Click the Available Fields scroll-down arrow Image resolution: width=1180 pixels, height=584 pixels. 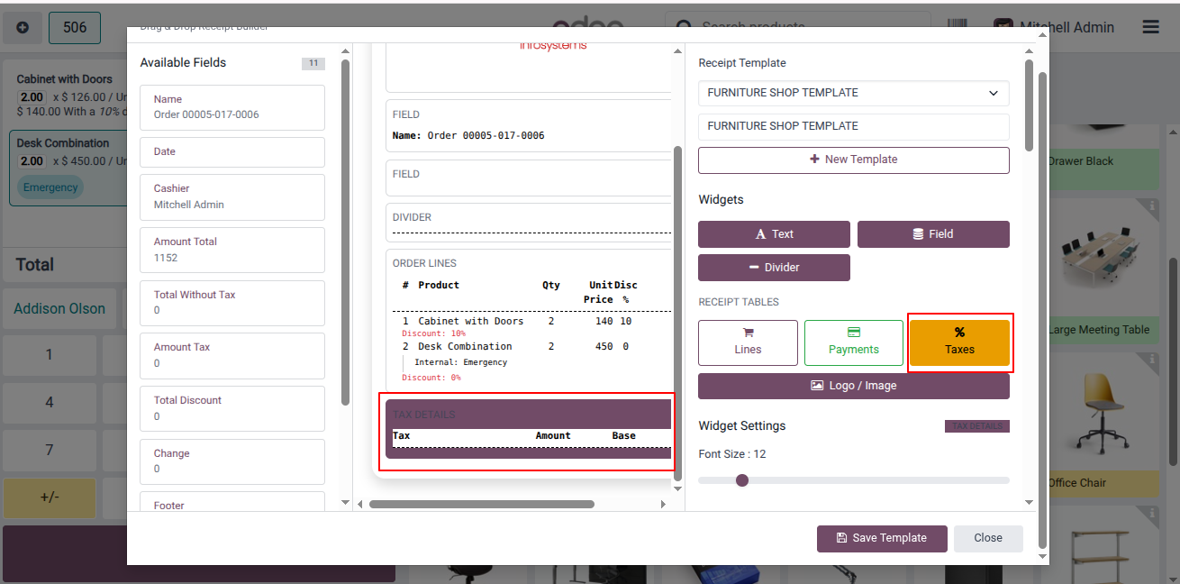pos(346,502)
